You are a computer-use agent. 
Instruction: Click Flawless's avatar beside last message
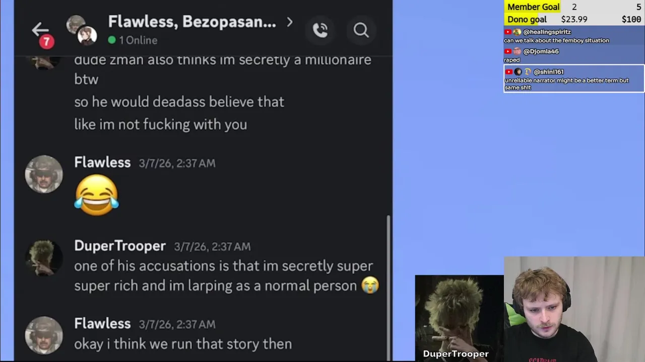pos(44,335)
